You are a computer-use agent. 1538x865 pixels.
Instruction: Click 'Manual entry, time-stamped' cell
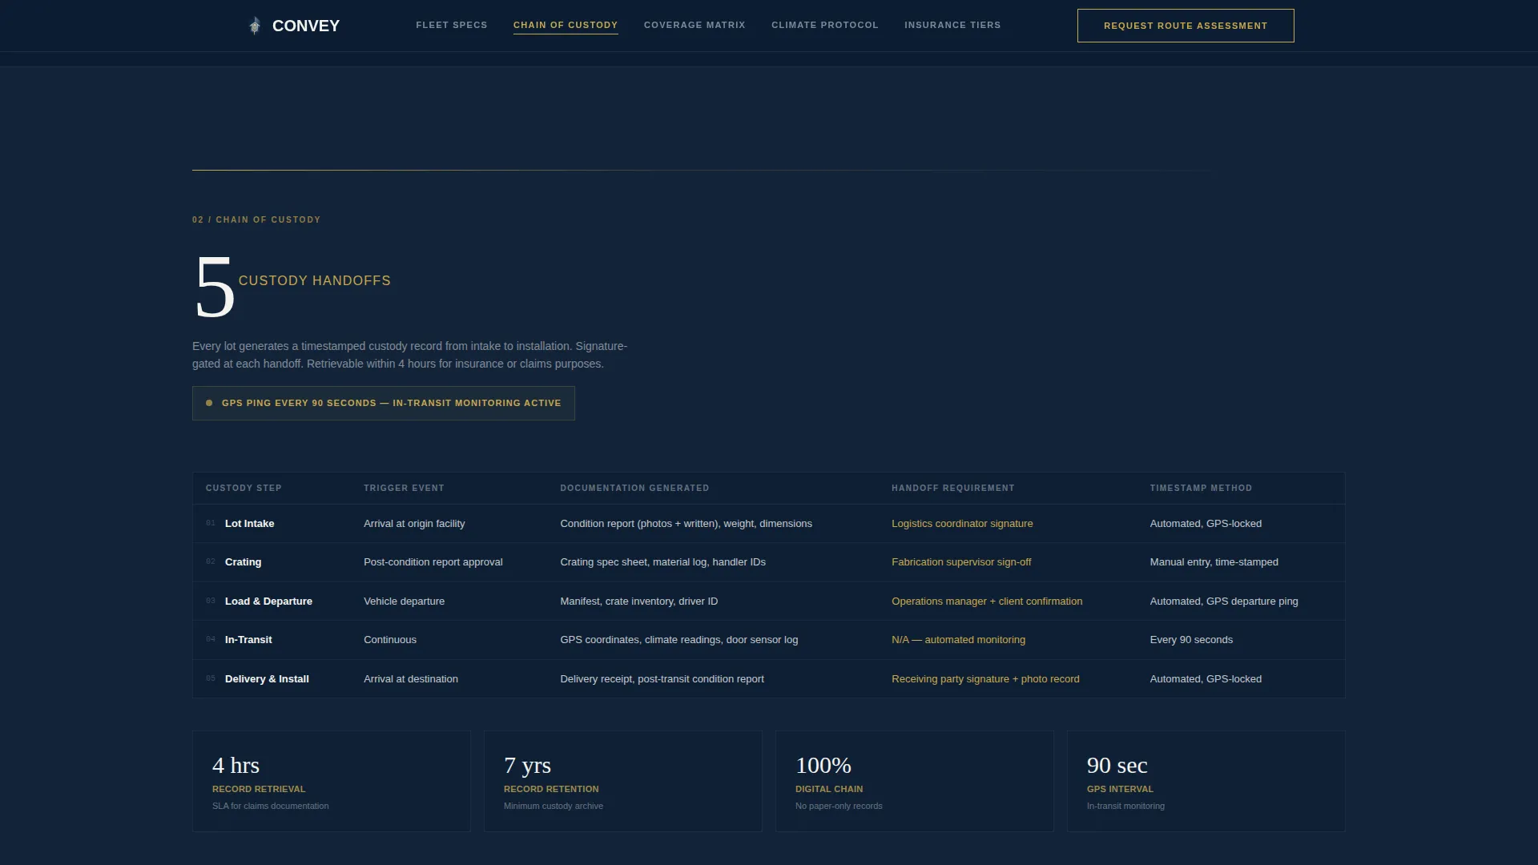point(1214,562)
